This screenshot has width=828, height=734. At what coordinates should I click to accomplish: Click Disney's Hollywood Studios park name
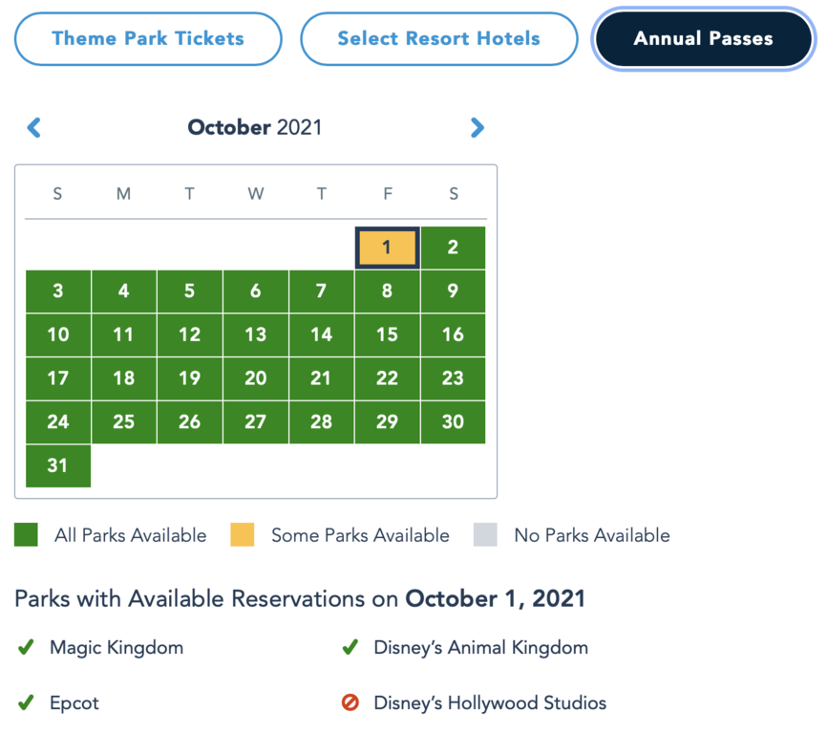(x=490, y=702)
